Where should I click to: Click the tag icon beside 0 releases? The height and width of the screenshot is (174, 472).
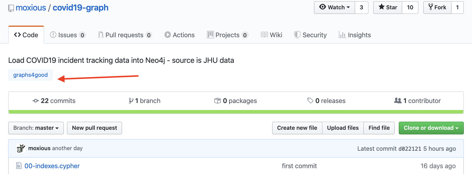tap(310, 101)
